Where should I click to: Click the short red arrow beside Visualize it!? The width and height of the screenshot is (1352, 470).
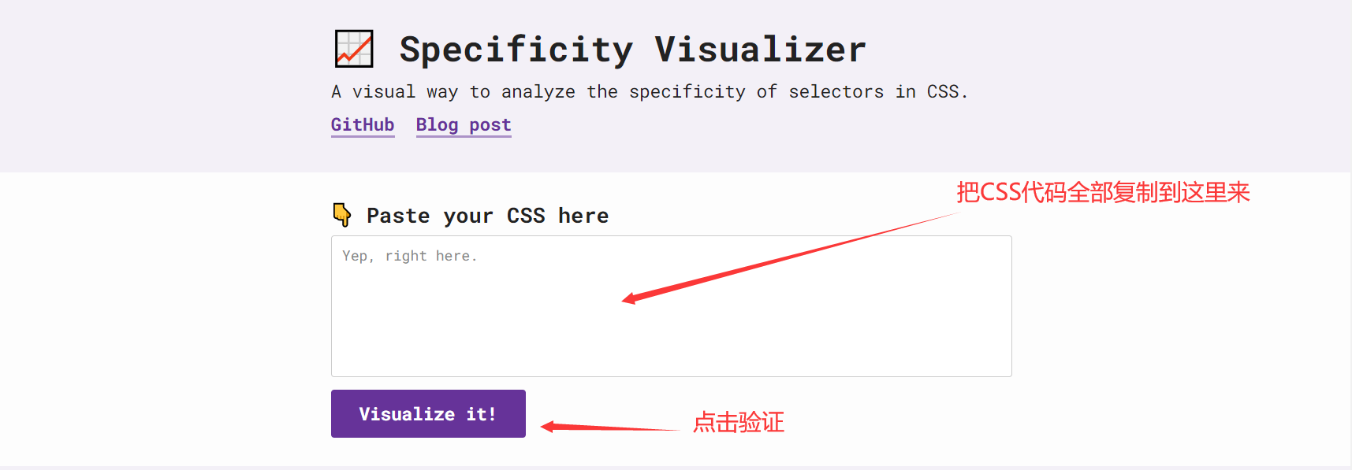(x=607, y=427)
